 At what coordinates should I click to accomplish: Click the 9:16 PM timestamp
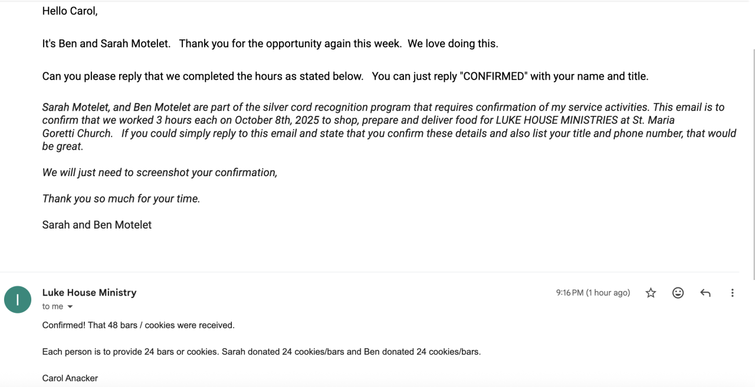[592, 293]
